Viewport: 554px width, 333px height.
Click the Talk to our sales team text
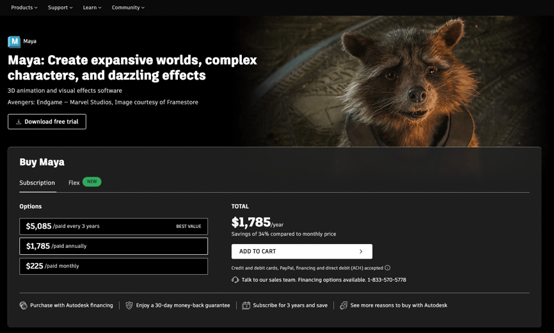324,280
